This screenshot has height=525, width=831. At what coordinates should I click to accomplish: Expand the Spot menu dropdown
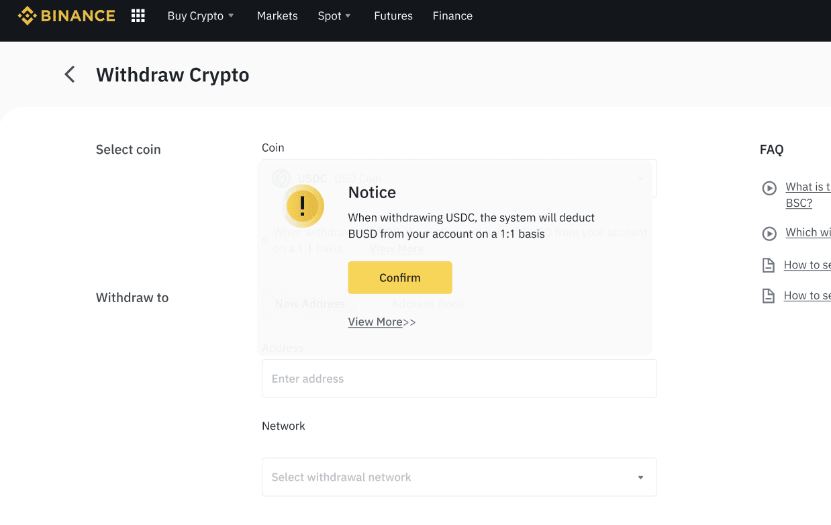pos(334,15)
